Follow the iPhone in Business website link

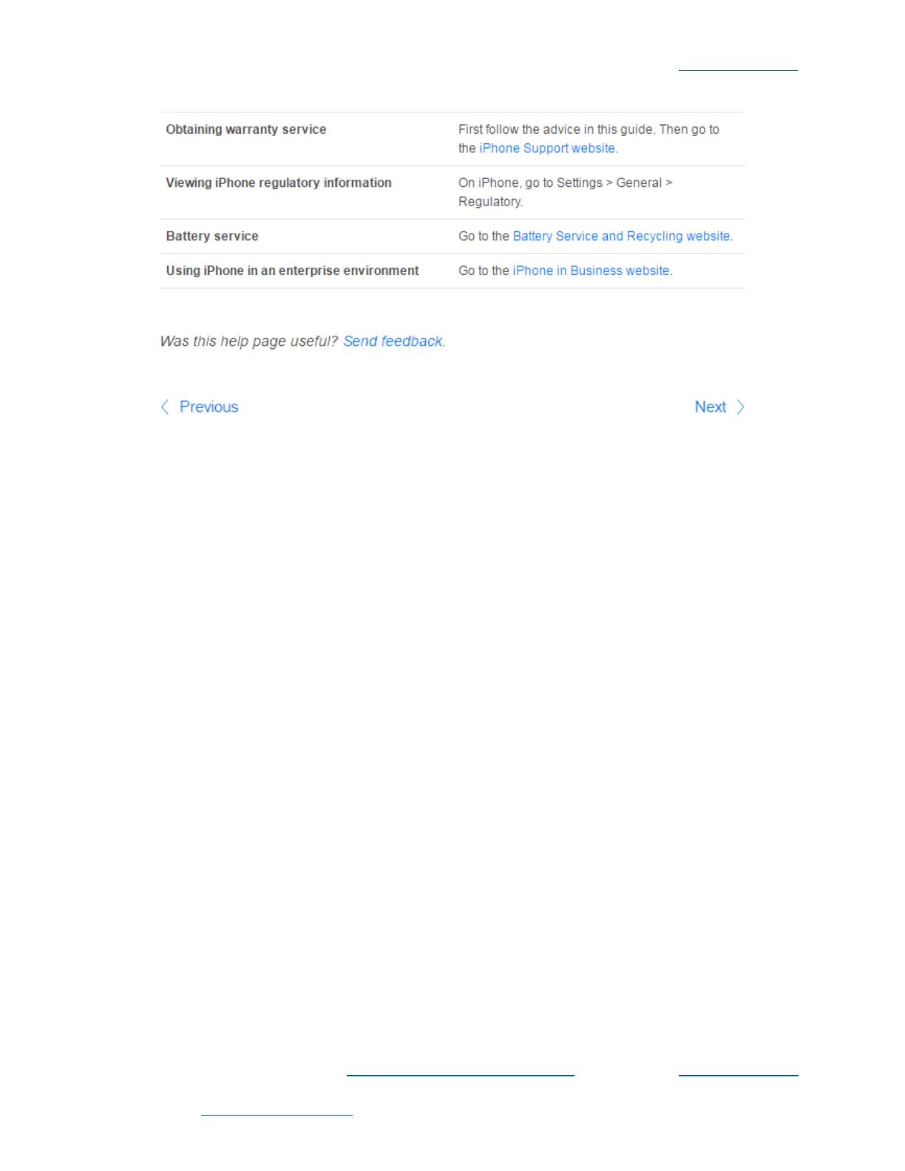(x=591, y=271)
